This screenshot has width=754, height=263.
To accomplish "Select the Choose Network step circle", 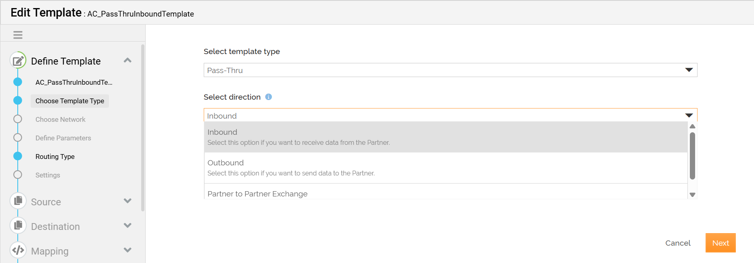I will (x=18, y=119).
